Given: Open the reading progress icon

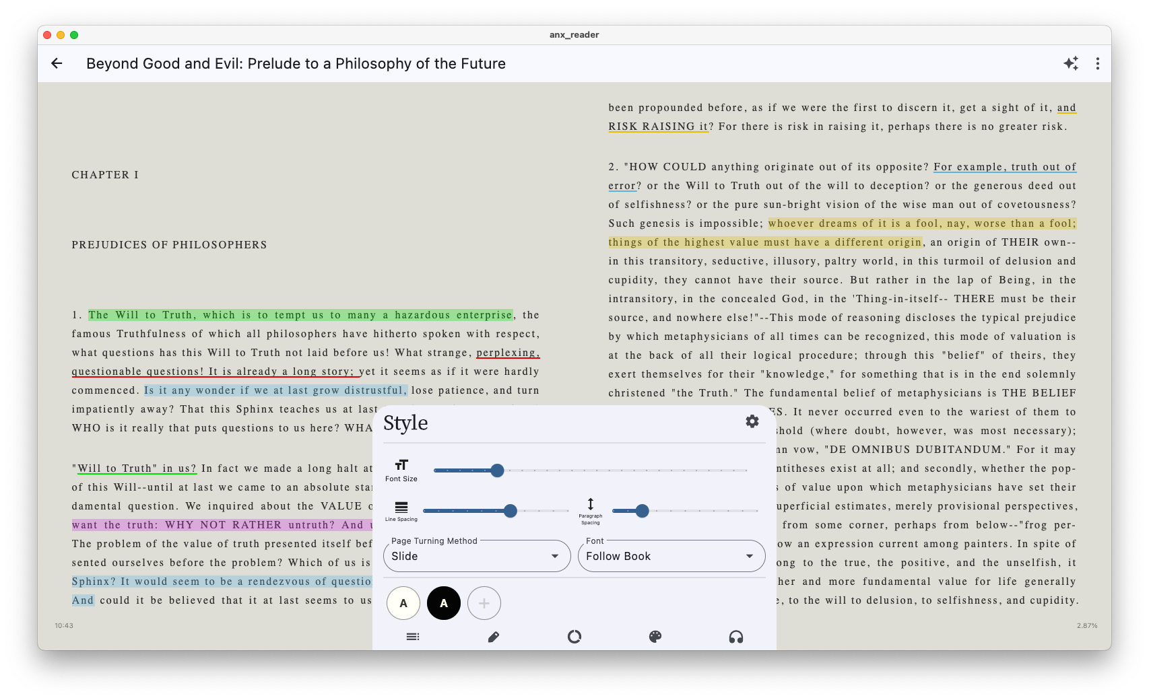Looking at the screenshot, I should click(574, 636).
